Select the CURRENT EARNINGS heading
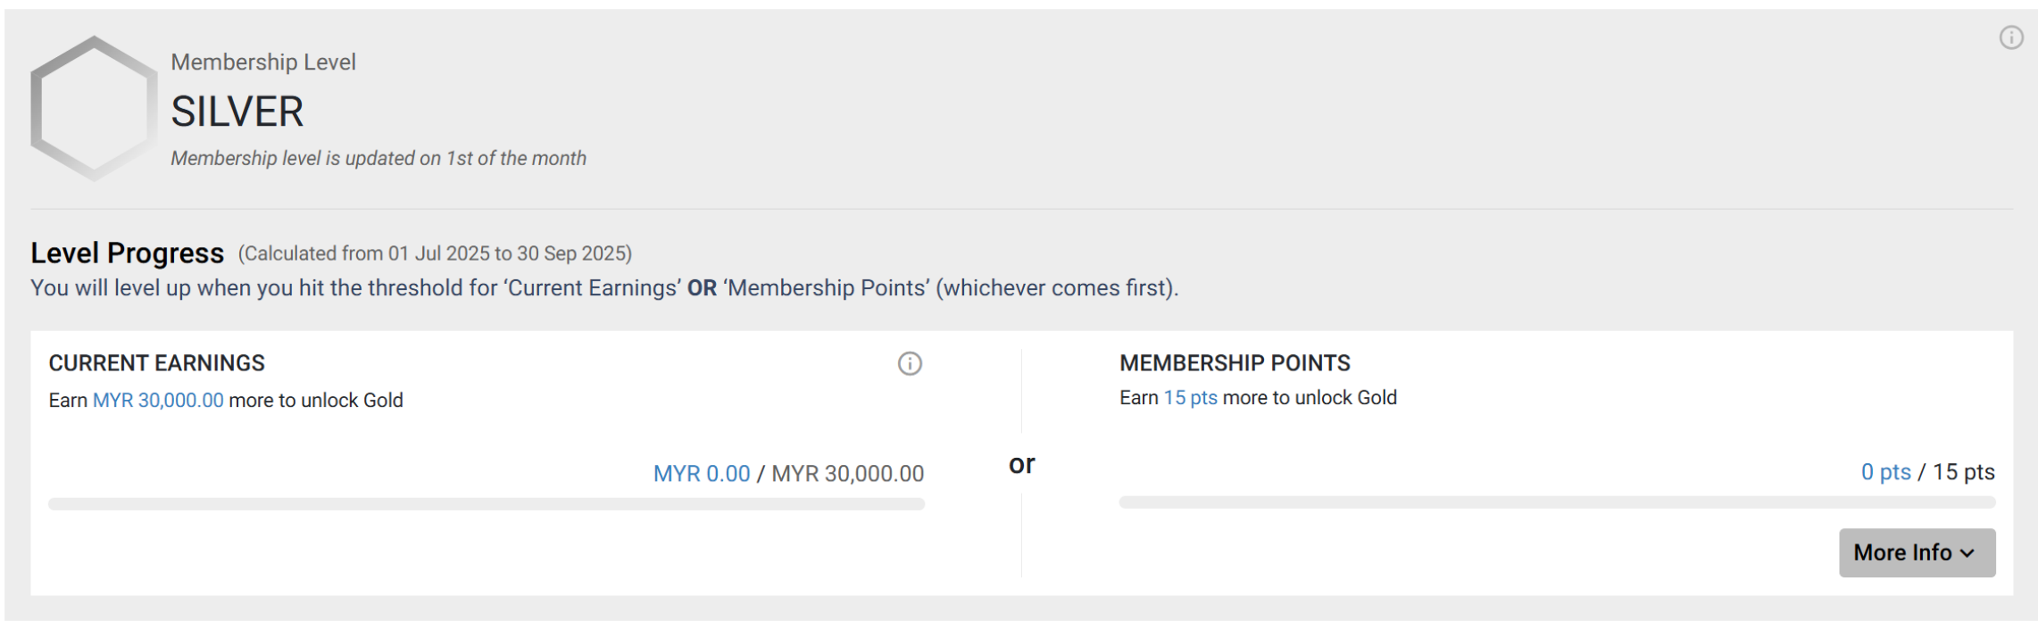The image size is (2038, 622). coord(156,363)
